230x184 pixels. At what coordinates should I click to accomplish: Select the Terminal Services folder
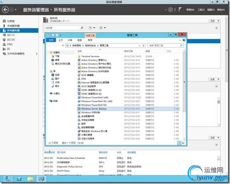(x=128, y=56)
